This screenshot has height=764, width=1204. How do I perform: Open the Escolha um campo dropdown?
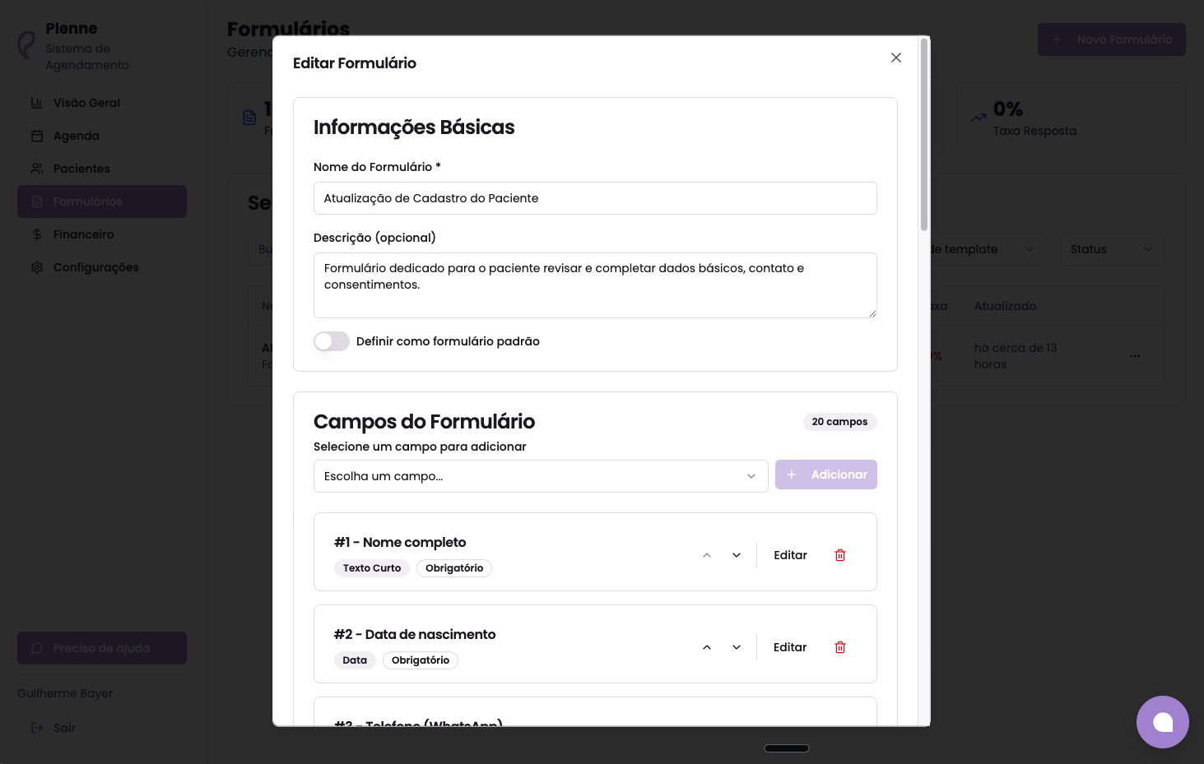tap(540, 476)
